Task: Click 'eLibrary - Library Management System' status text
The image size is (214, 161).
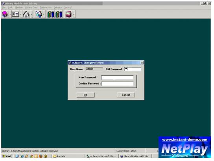Action: tap(30, 151)
